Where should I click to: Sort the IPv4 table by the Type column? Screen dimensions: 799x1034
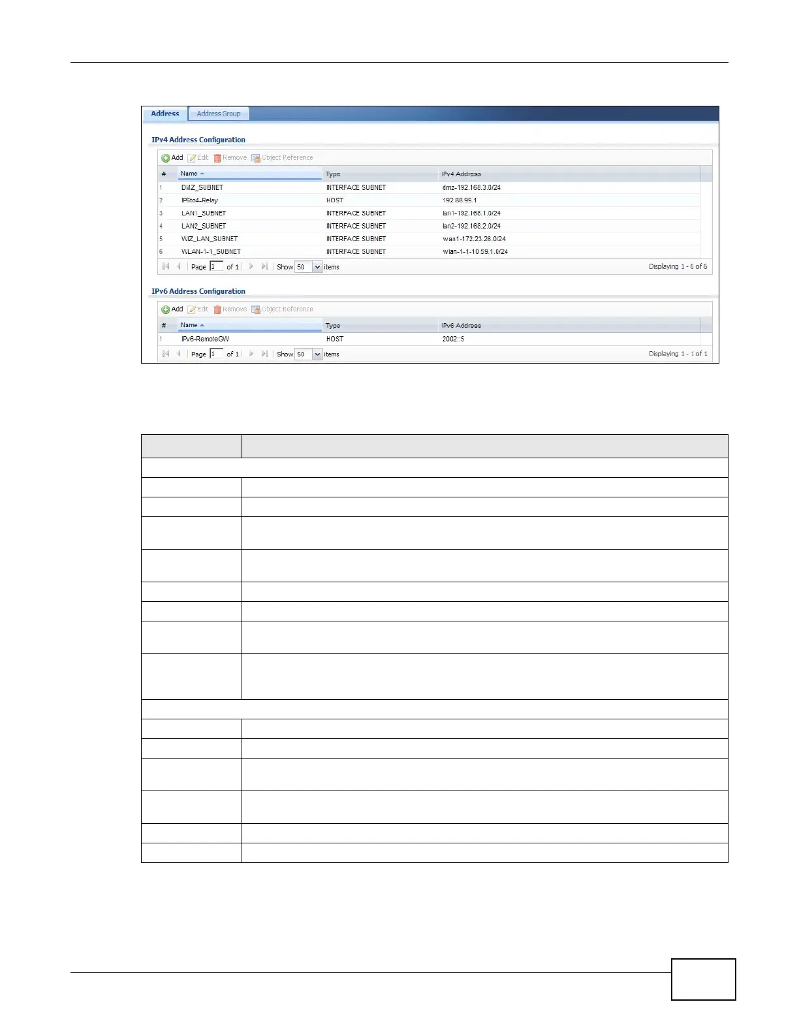[x=381, y=174]
